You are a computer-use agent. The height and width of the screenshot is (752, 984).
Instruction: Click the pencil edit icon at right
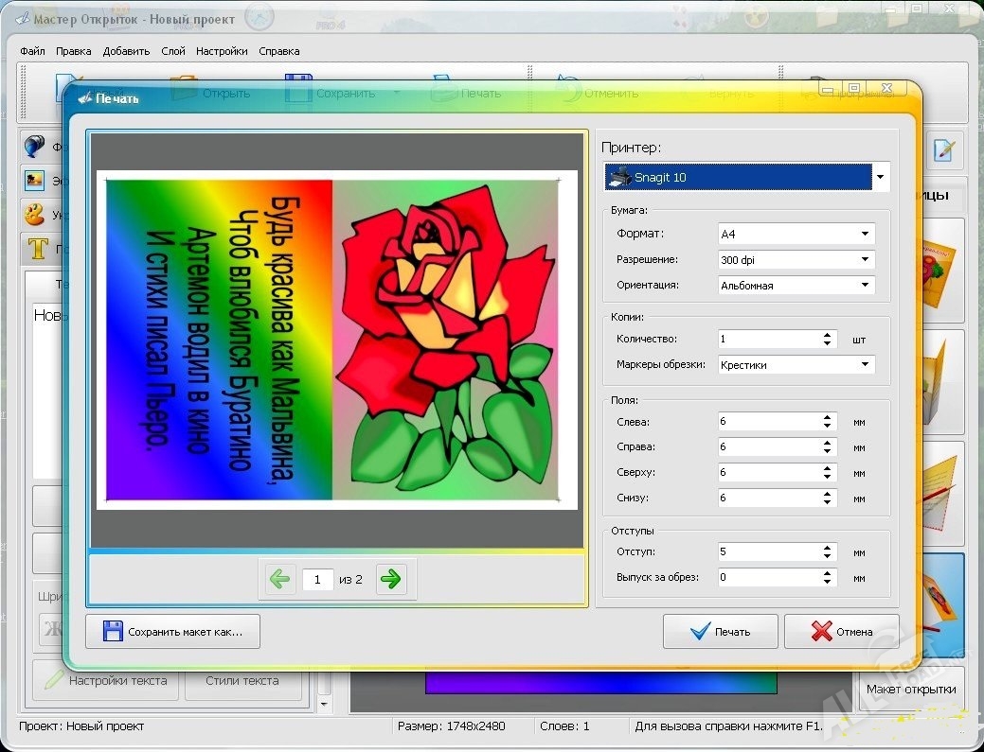944,149
